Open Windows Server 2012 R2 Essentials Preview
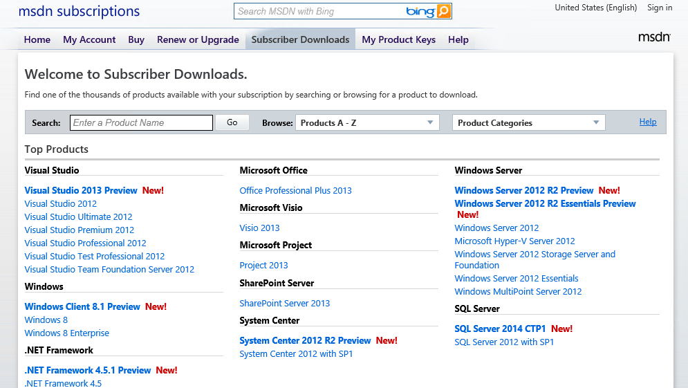688x388 pixels. click(x=545, y=203)
